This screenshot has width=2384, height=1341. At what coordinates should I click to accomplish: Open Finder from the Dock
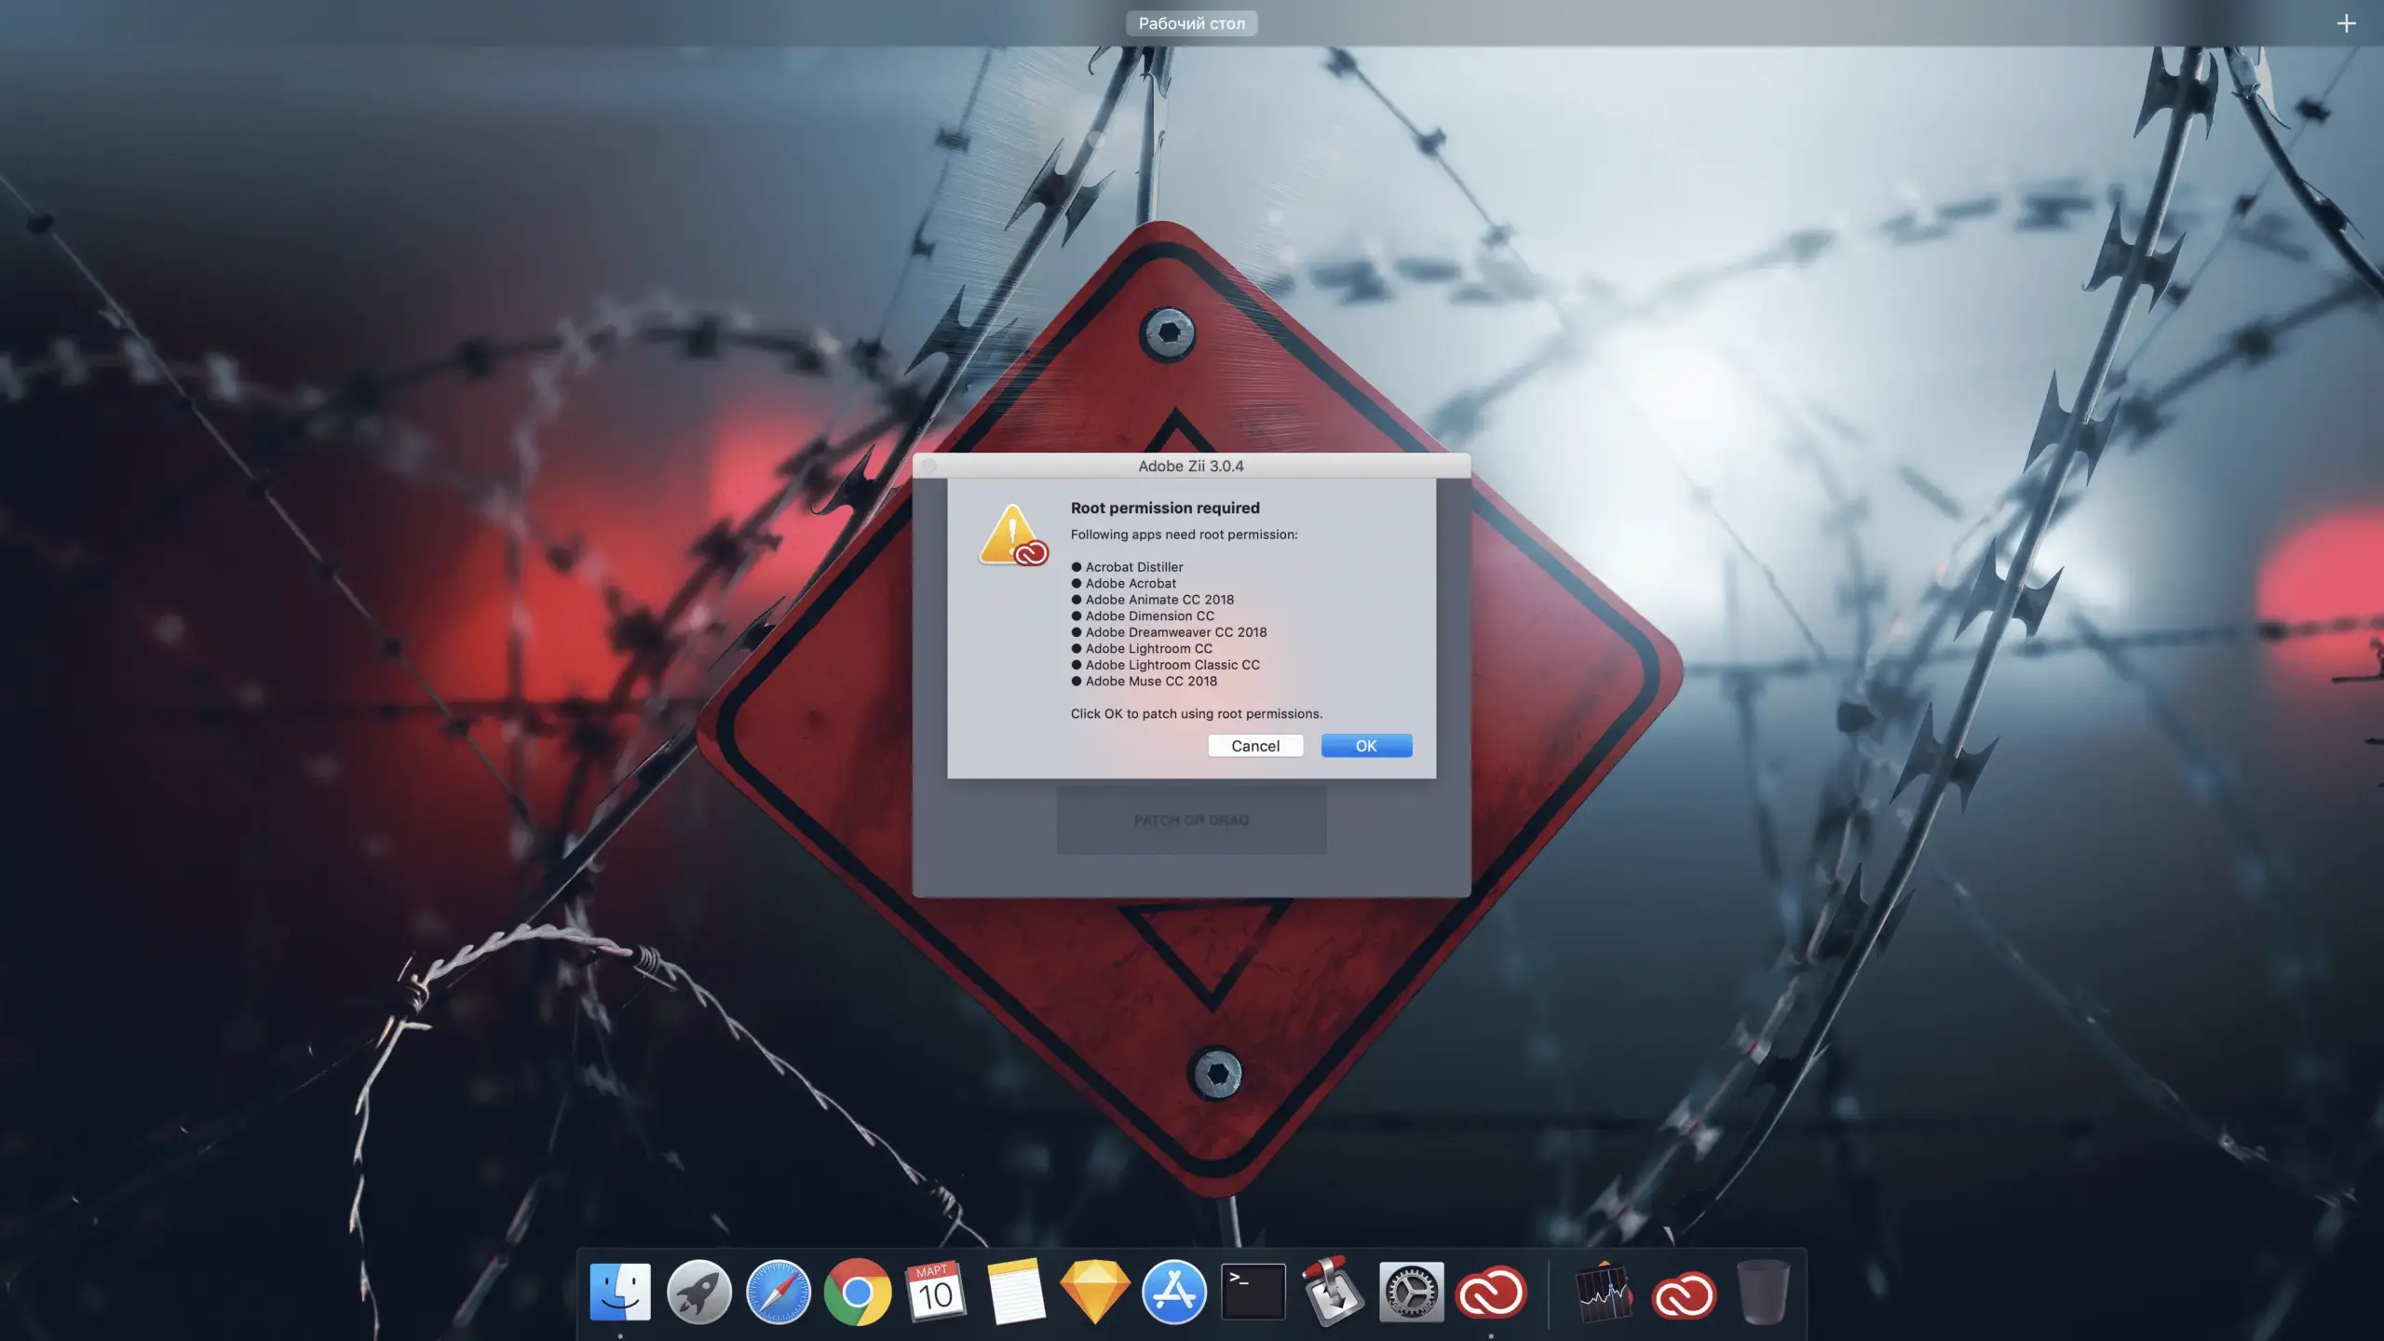pos(620,1292)
